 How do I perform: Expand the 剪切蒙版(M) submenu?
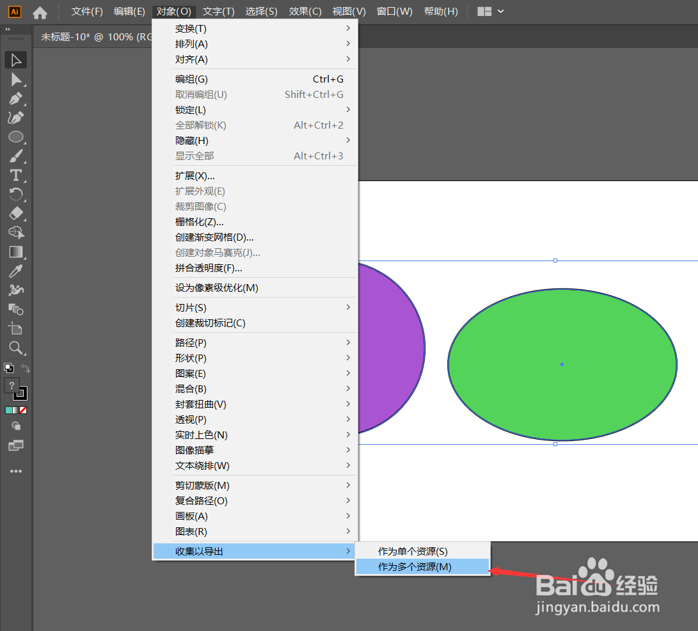pos(255,485)
